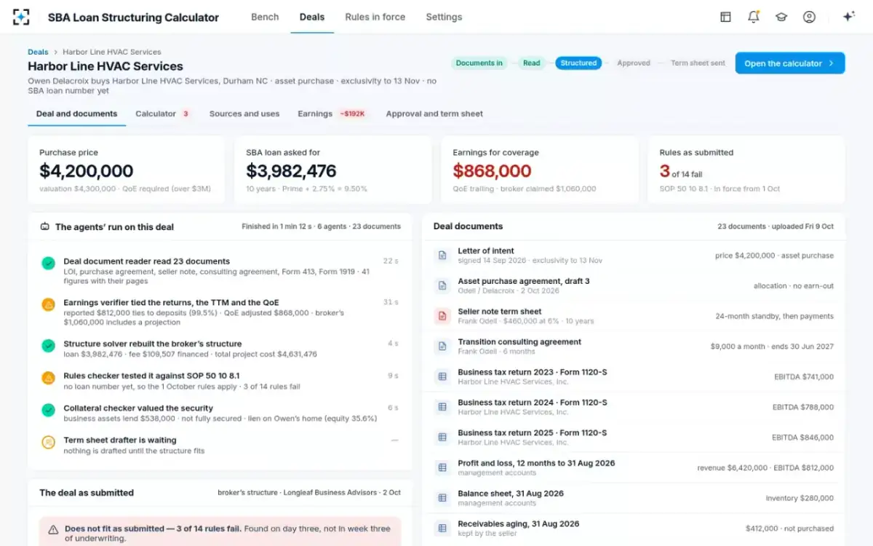The width and height of the screenshot is (873, 546).
Task: Switch to the Calculator tab
Action: click(x=163, y=114)
